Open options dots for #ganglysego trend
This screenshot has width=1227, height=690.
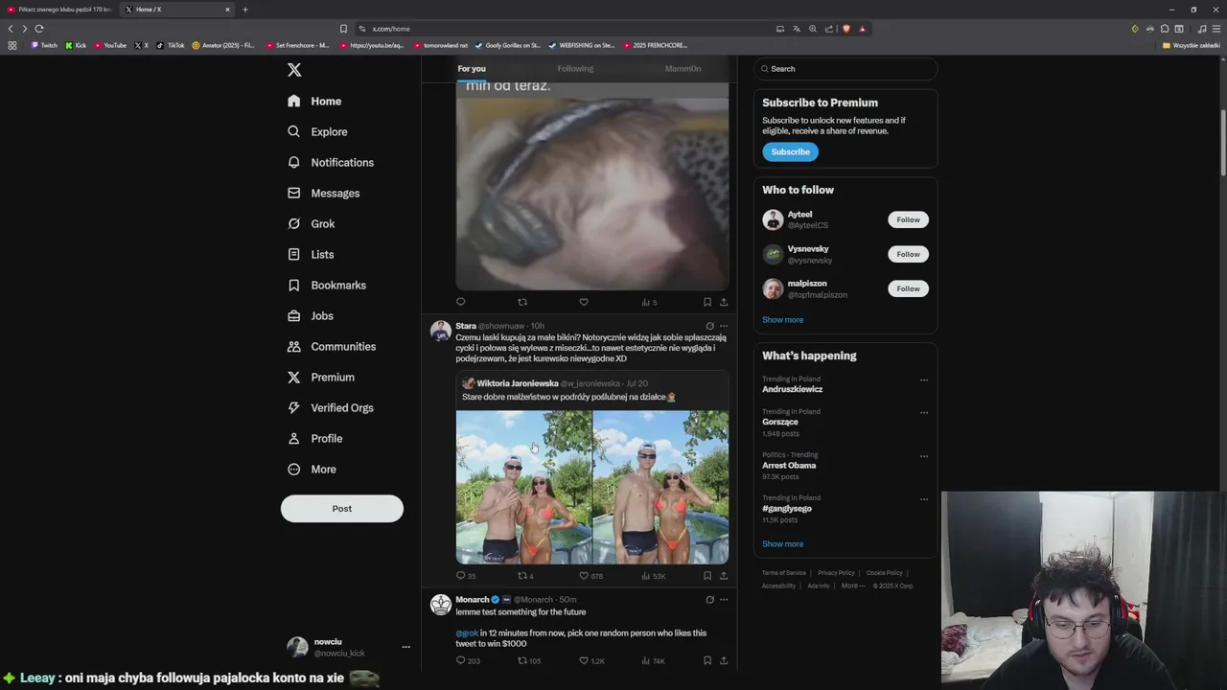point(924,499)
